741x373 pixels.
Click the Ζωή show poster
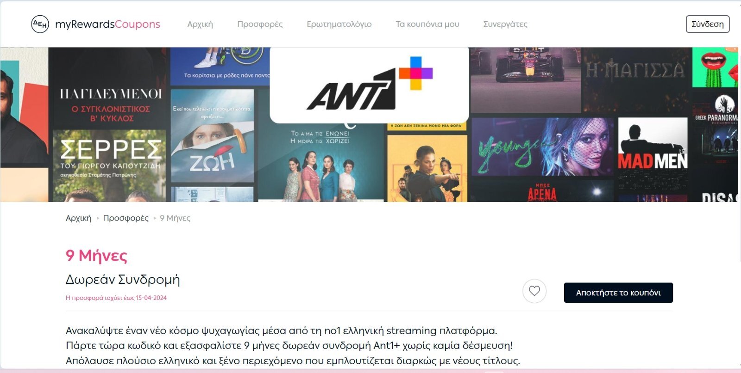[213, 136]
